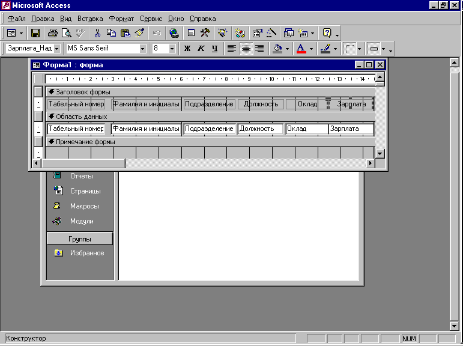Expand the New Object dropdown arrow
Image resolution: width=463 pixels, height=346 pixels.
[312, 34]
